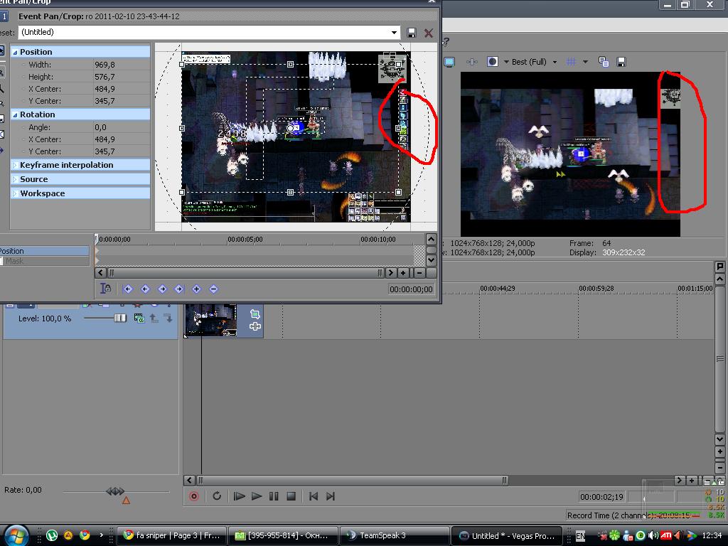Go to next keyframe in Pan/Crop
Screen dimensions: 728x546
tap(162, 289)
